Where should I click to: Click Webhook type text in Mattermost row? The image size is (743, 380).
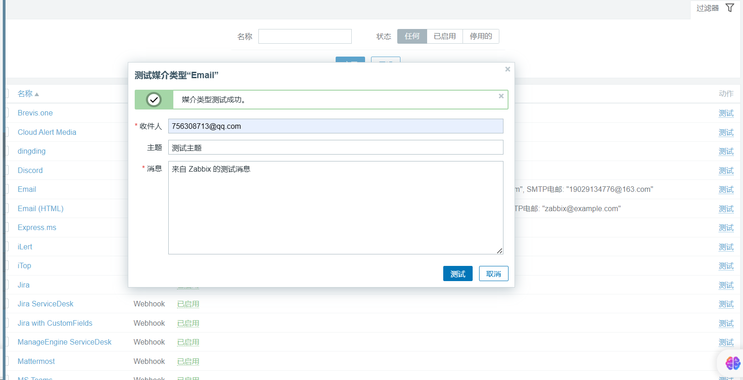pyautogui.click(x=149, y=362)
